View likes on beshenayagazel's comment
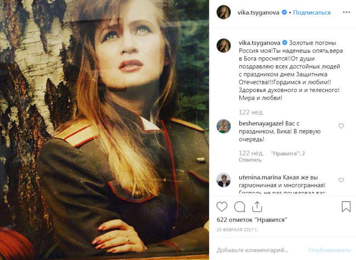Screen dimensions: 356x260 click(288, 153)
